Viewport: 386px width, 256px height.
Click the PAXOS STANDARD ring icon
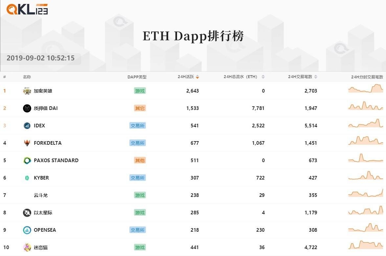[27, 160]
